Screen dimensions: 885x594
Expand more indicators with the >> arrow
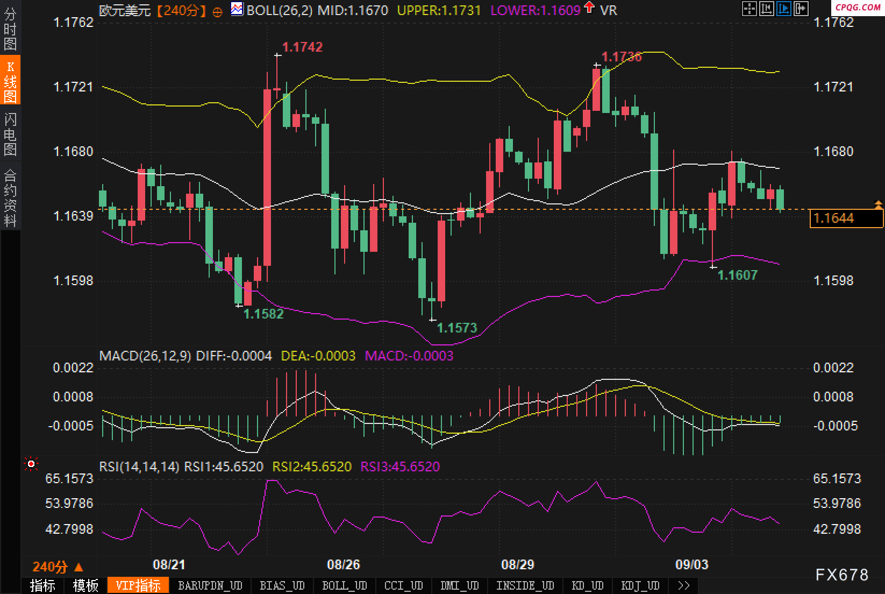(x=683, y=585)
